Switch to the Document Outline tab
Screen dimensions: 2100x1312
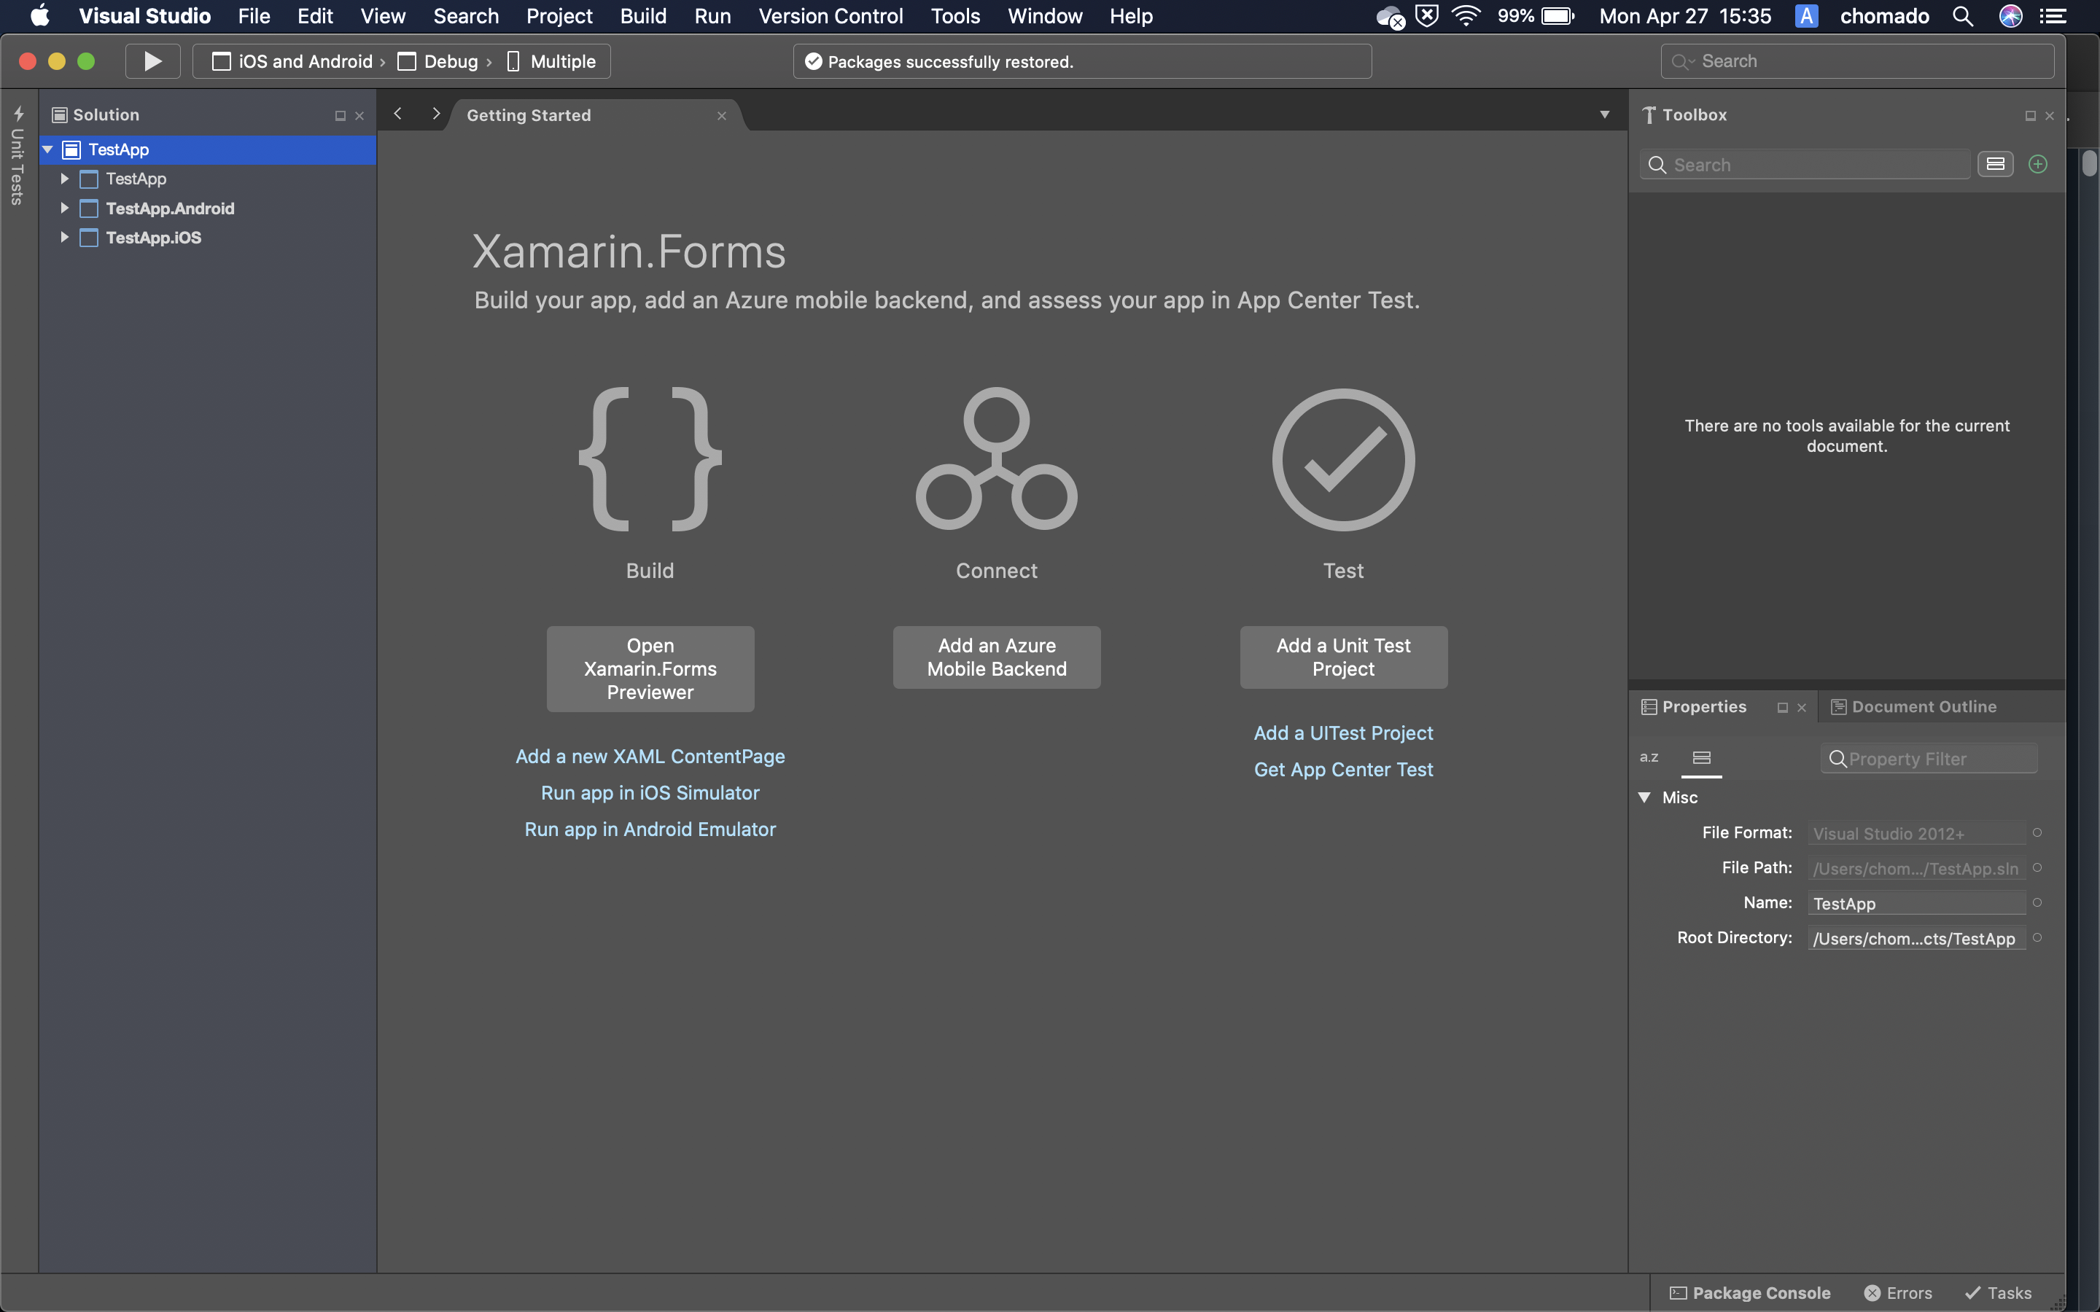click(x=1913, y=707)
